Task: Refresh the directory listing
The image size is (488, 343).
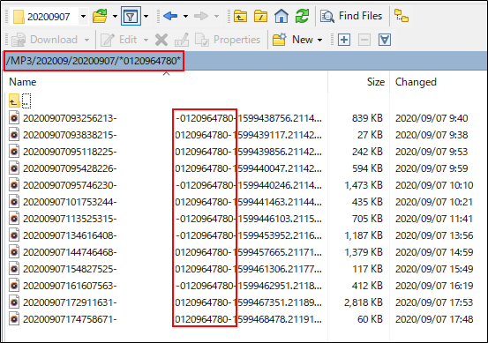Action: (302, 16)
